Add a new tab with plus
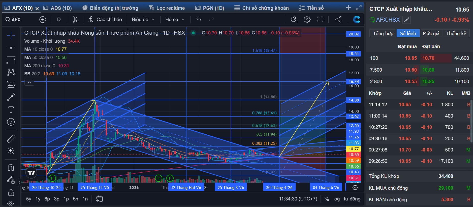This screenshot has height=207, width=473. click(x=348, y=8)
